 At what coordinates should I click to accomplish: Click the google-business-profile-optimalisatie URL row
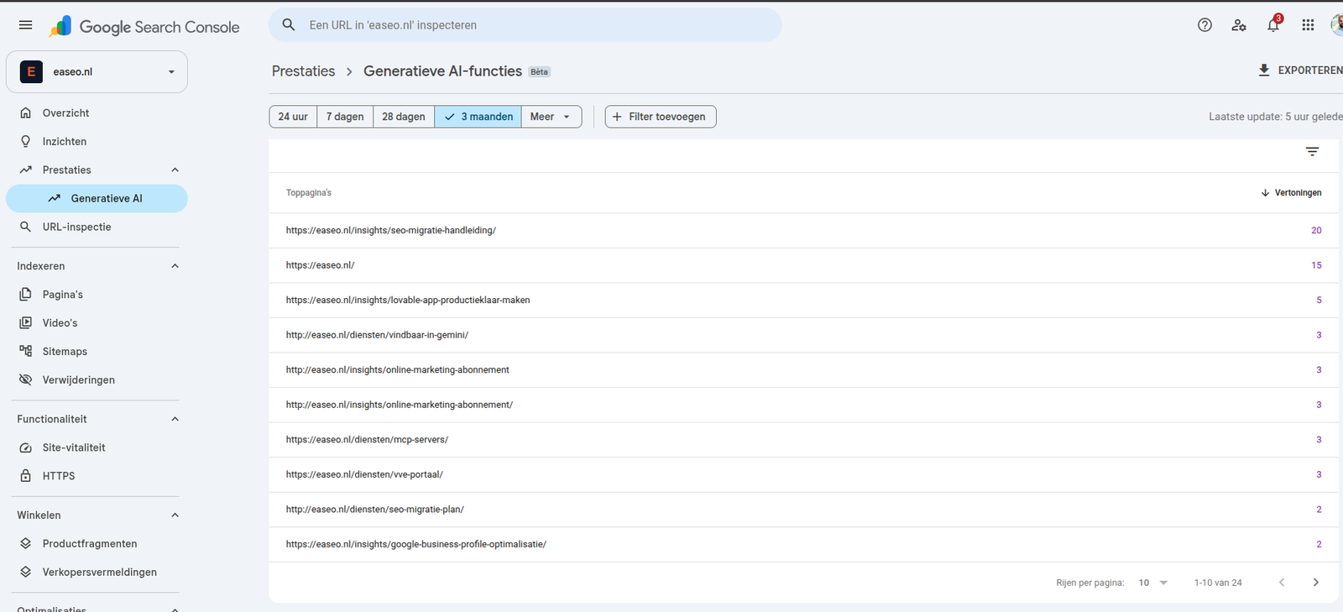click(x=805, y=544)
